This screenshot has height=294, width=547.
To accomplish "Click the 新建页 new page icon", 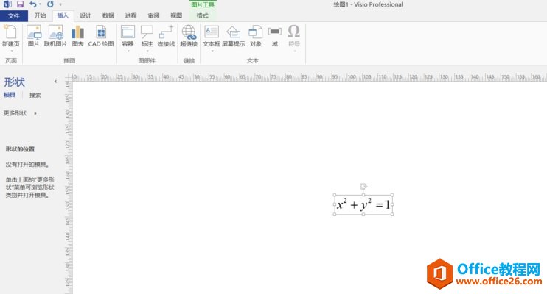I will [x=11, y=32].
